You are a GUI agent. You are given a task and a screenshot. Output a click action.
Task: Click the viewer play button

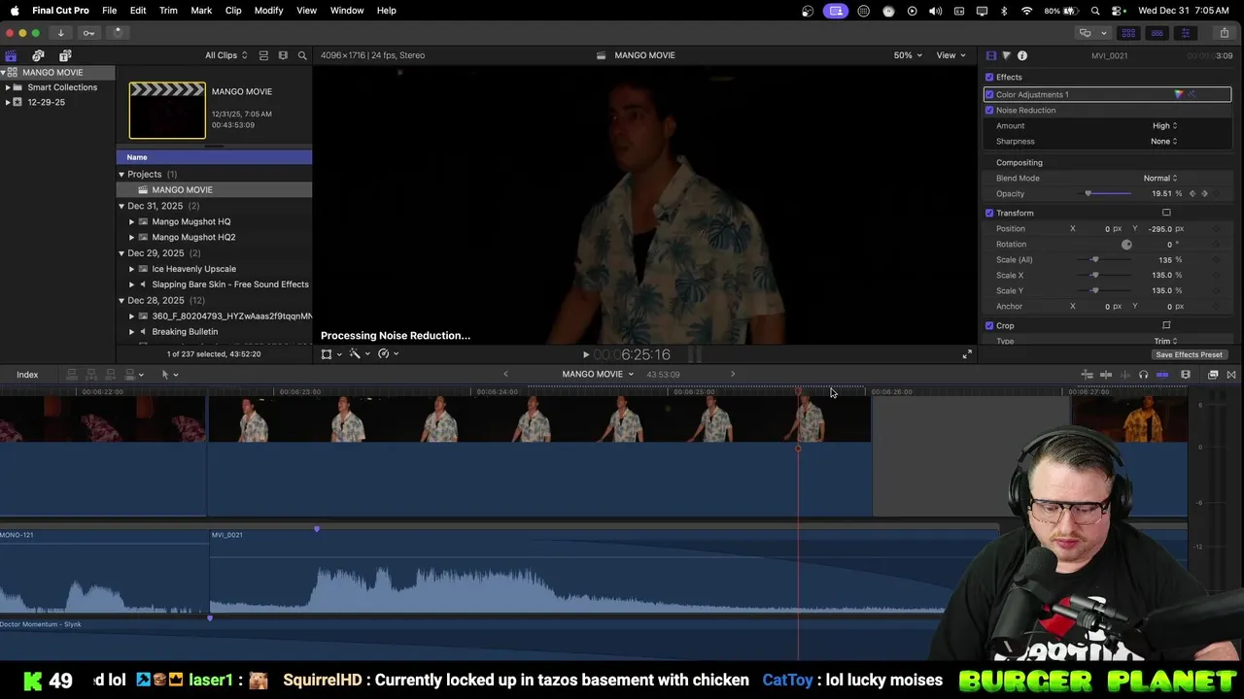585,354
